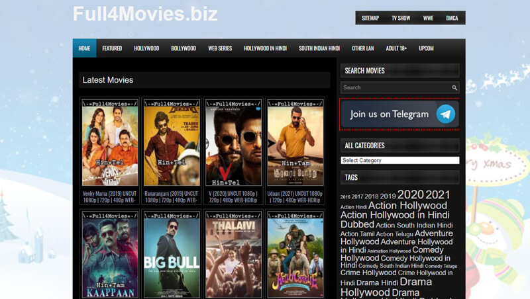The width and height of the screenshot is (530, 299).
Task: Open the South Indian Hindi menu
Action: coord(319,48)
